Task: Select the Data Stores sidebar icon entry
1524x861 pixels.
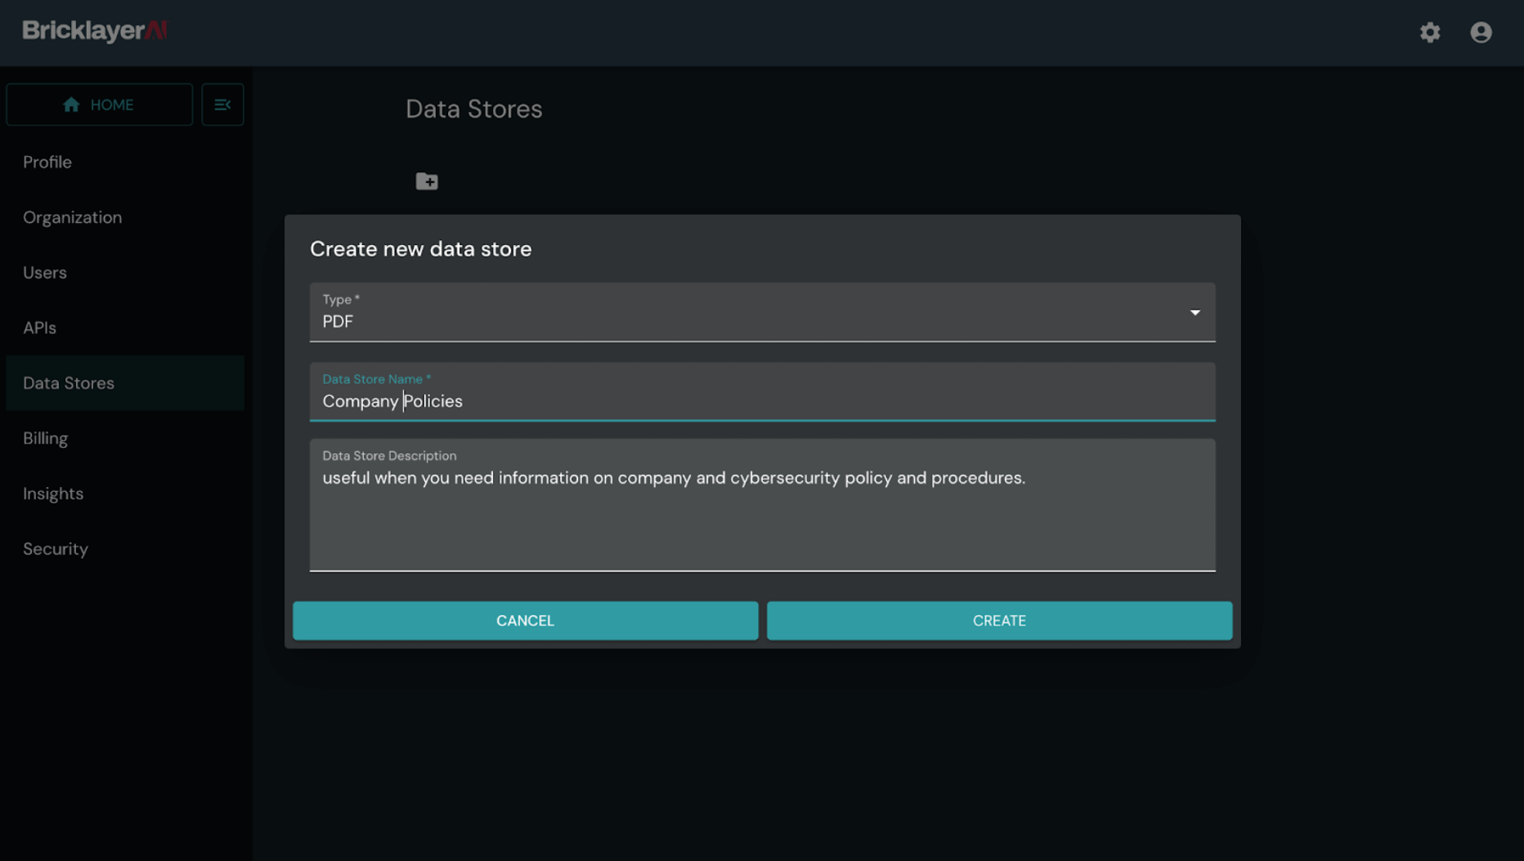Action: coord(69,383)
